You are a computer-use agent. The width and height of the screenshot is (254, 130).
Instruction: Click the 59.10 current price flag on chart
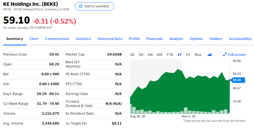[x=238, y=80]
